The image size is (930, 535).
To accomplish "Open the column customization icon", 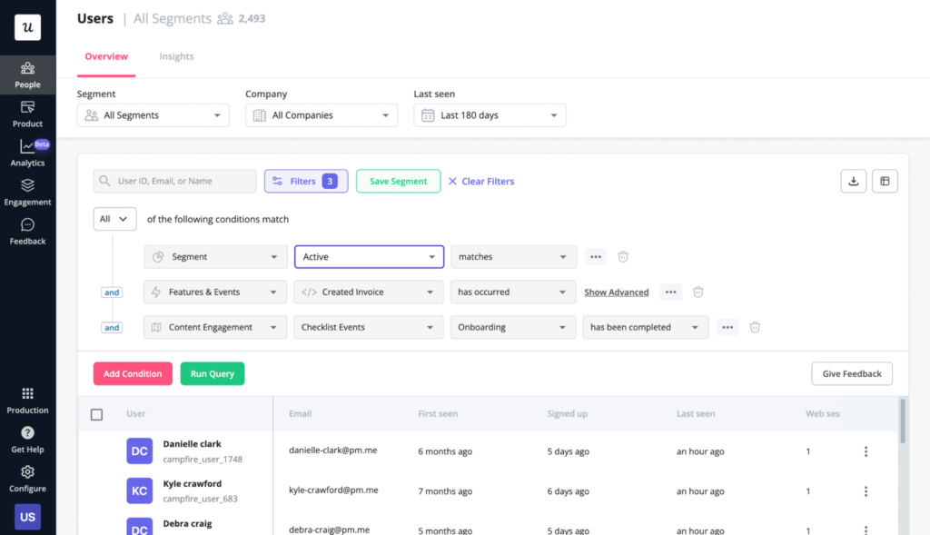I will pyautogui.click(x=885, y=181).
